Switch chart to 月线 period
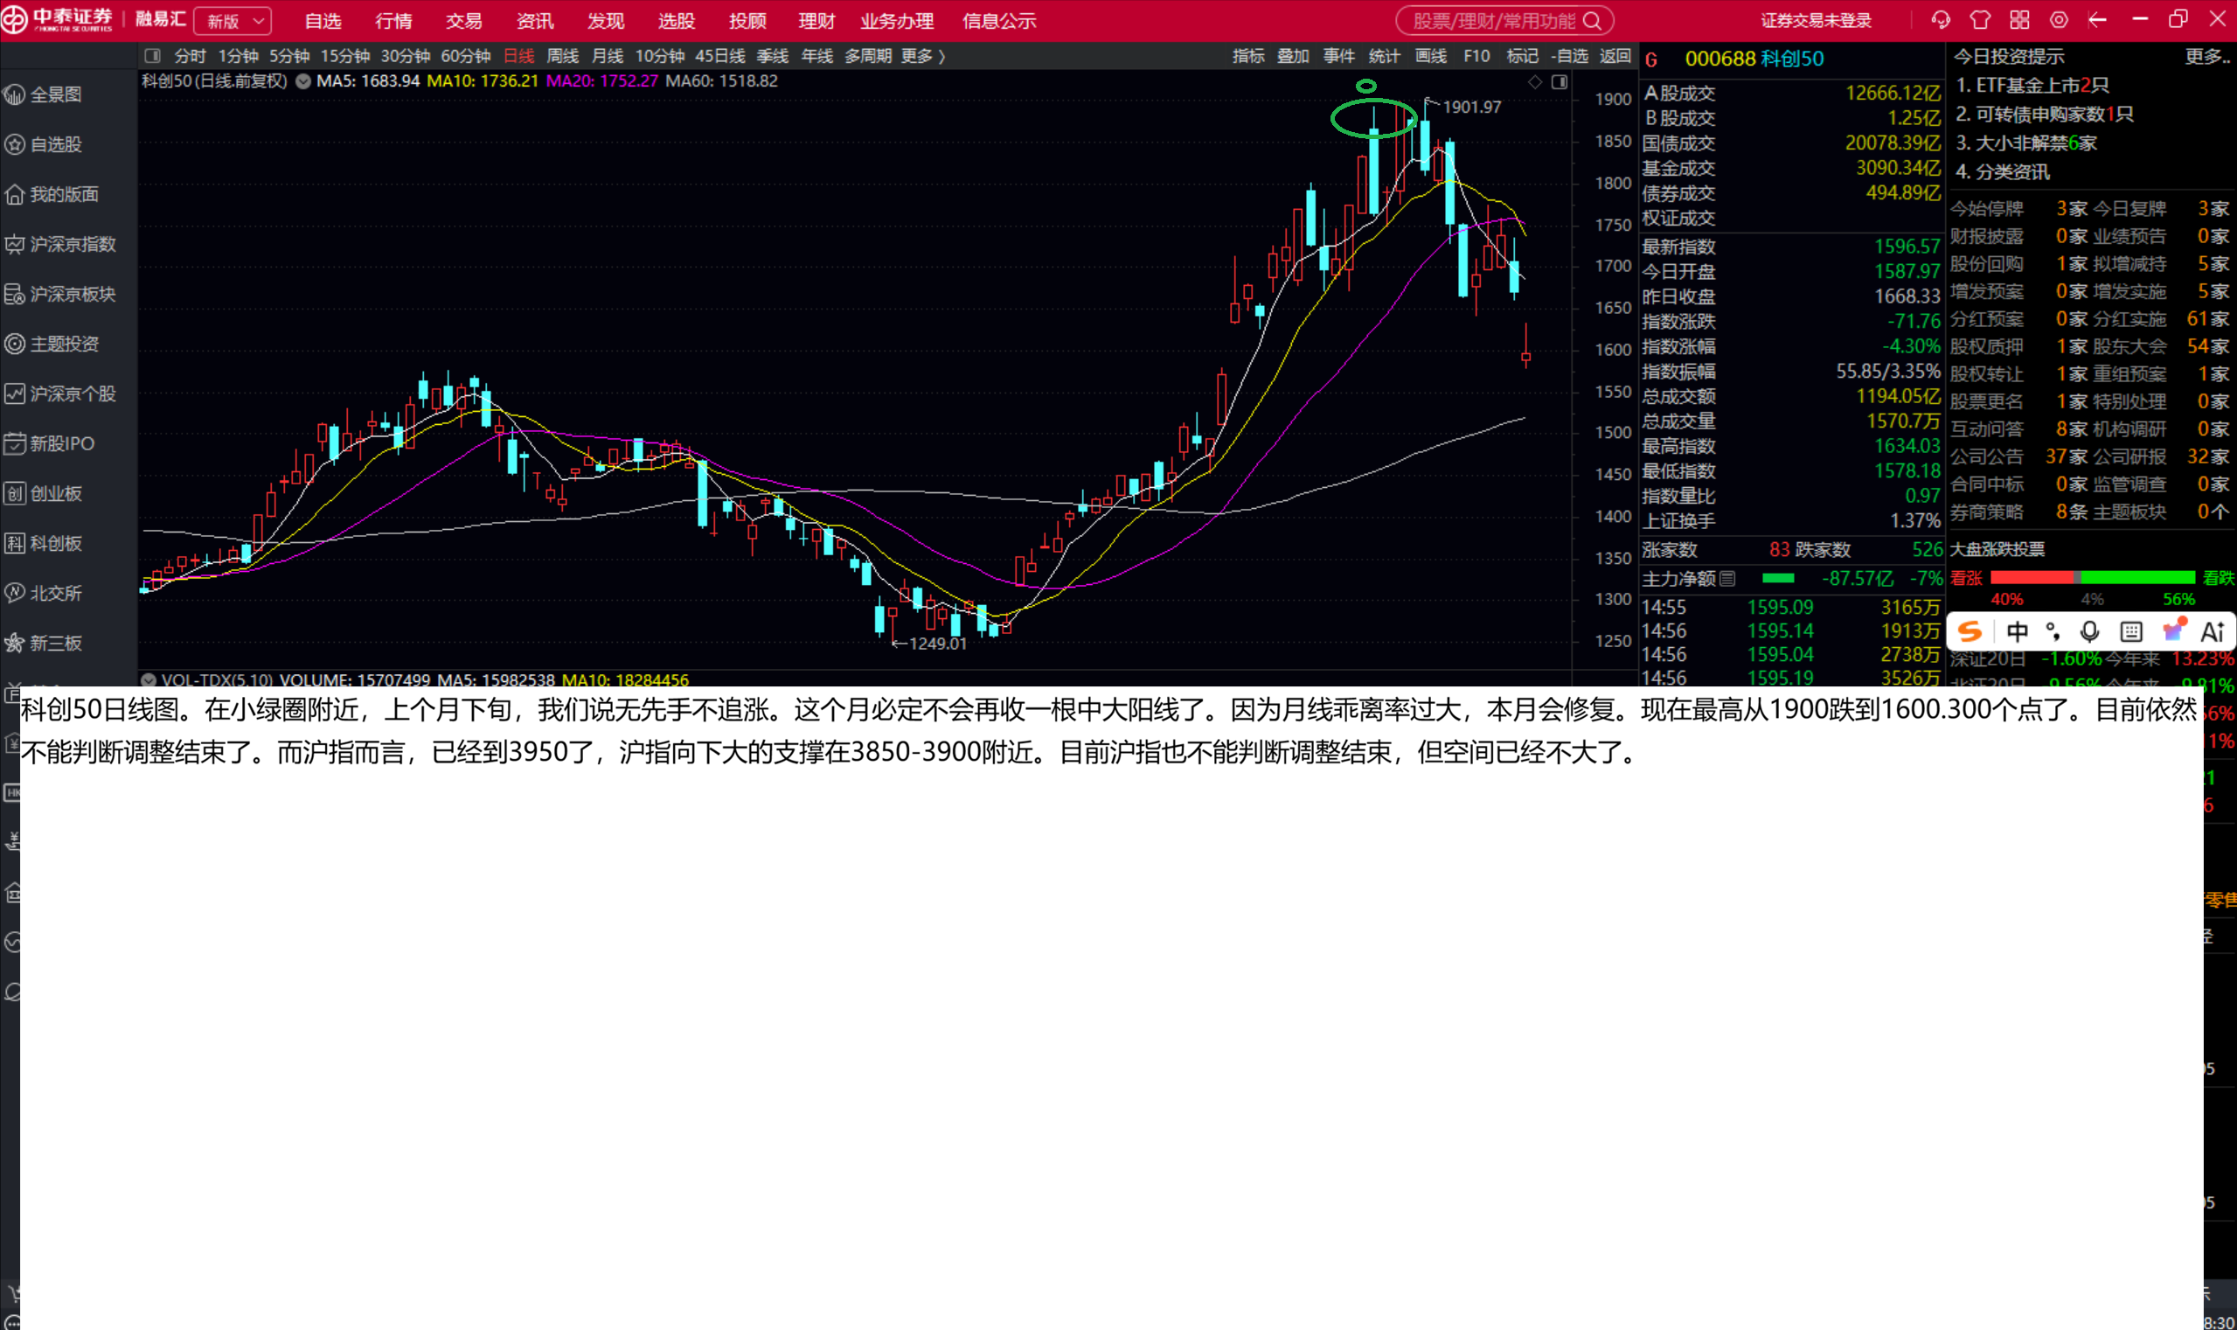The width and height of the screenshot is (2237, 1330). pos(608,56)
